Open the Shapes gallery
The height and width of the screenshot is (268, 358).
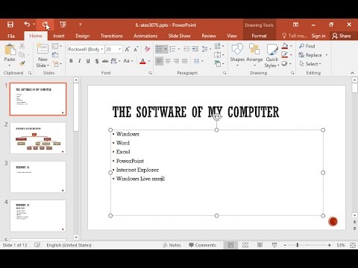click(237, 55)
